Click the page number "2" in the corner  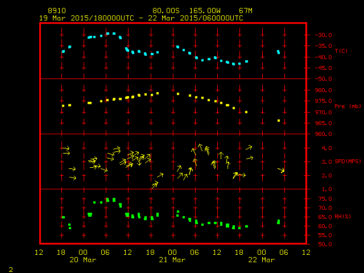pyautogui.click(x=11, y=270)
